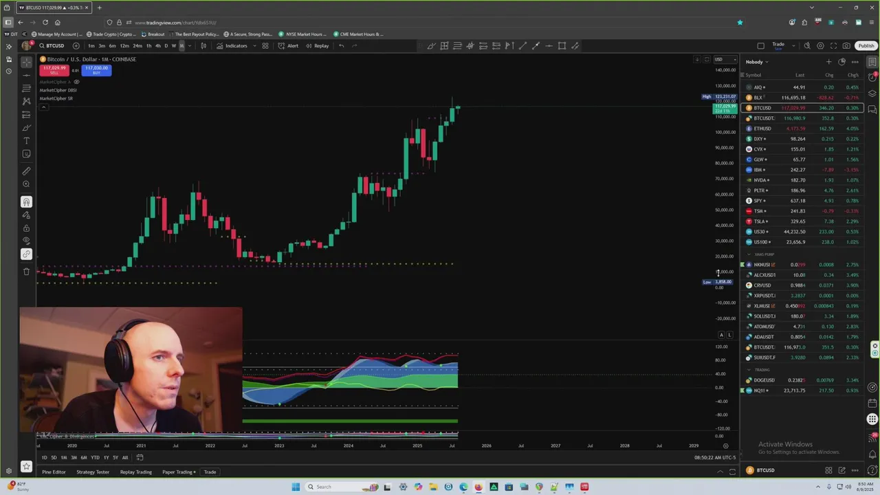Click the Windows Start button
The image size is (880, 495).
(296, 487)
